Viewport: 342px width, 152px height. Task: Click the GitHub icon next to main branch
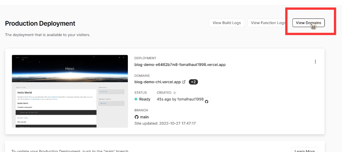tap(137, 117)
